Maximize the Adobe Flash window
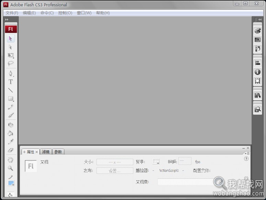266x200 pixels. (x=245, y=3)
